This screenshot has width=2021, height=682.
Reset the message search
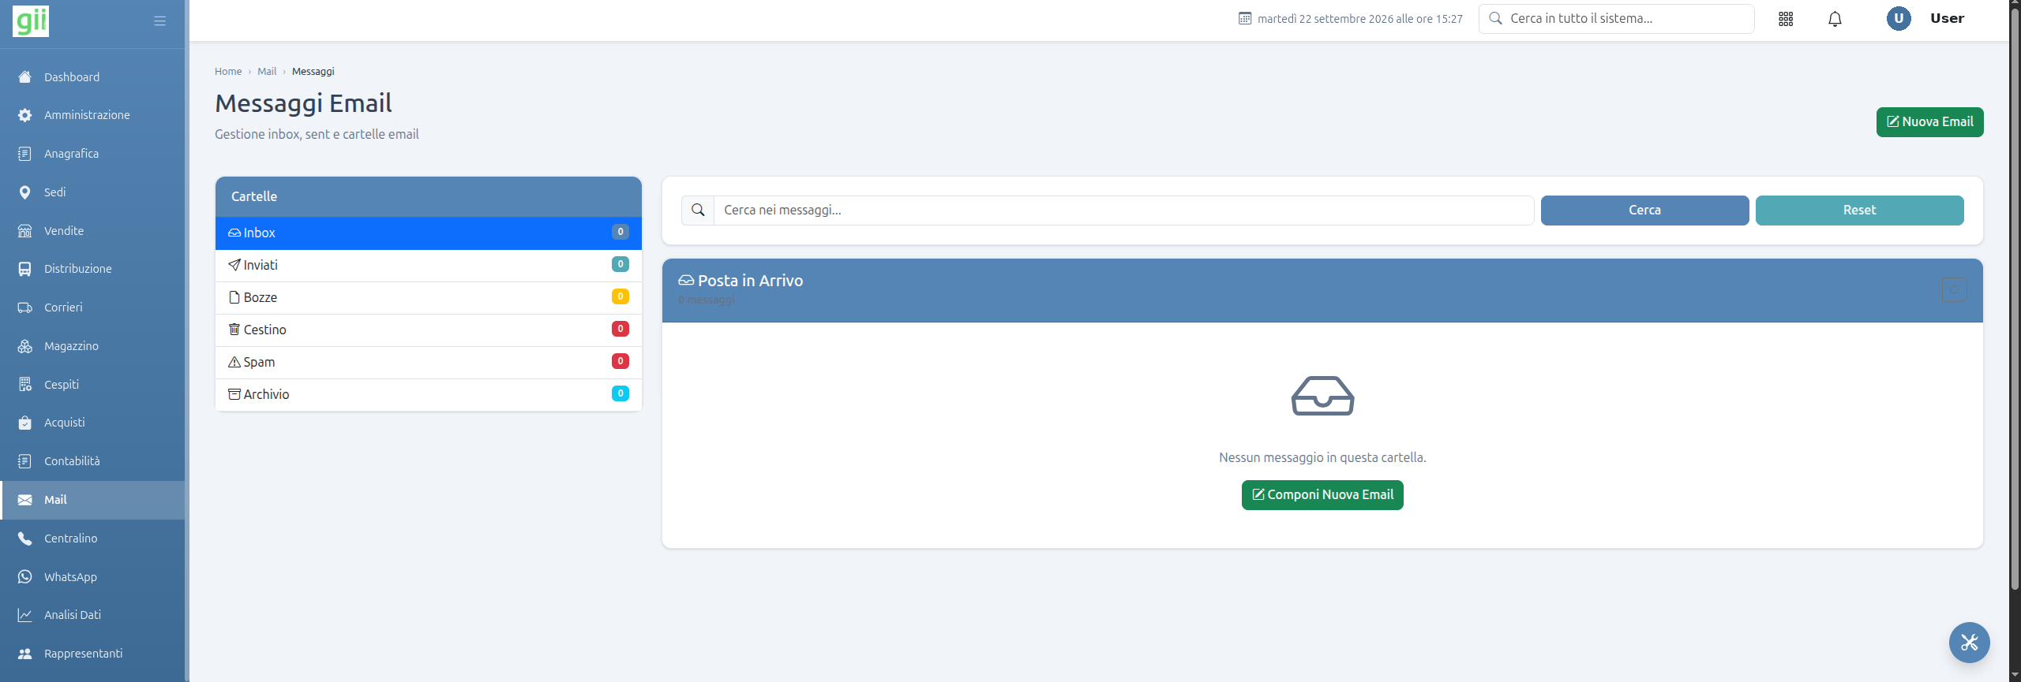click(x=1859, y=211)
